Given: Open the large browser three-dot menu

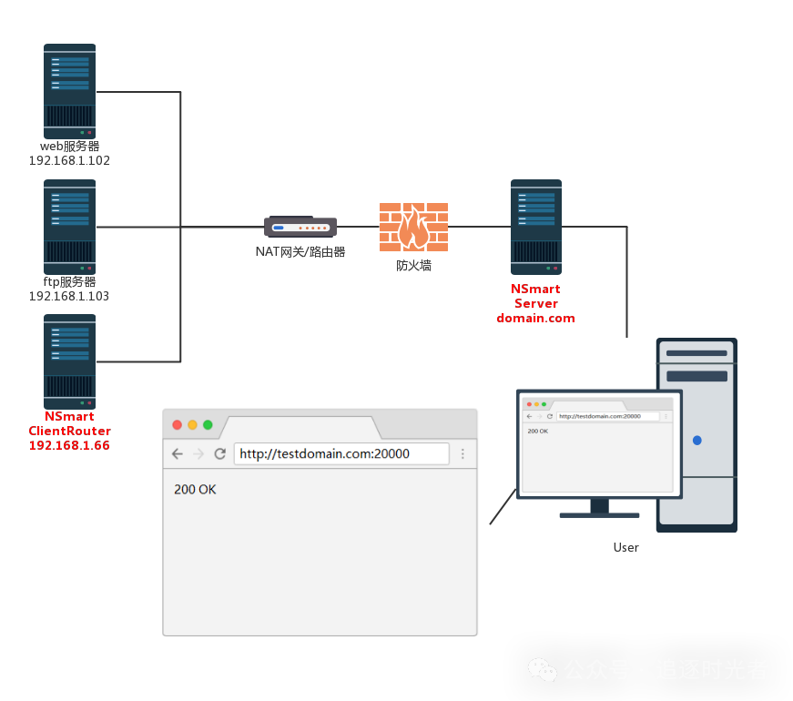Looking at the screenshot, I should click(x=463, y=453).
